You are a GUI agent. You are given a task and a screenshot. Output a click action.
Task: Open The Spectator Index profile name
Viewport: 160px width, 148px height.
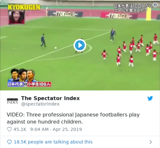(x=50, y=98)
